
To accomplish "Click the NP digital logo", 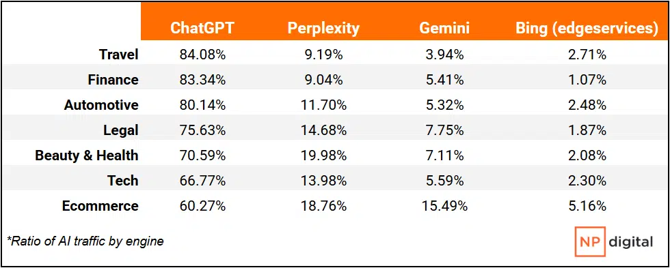I will pos(614,242).
